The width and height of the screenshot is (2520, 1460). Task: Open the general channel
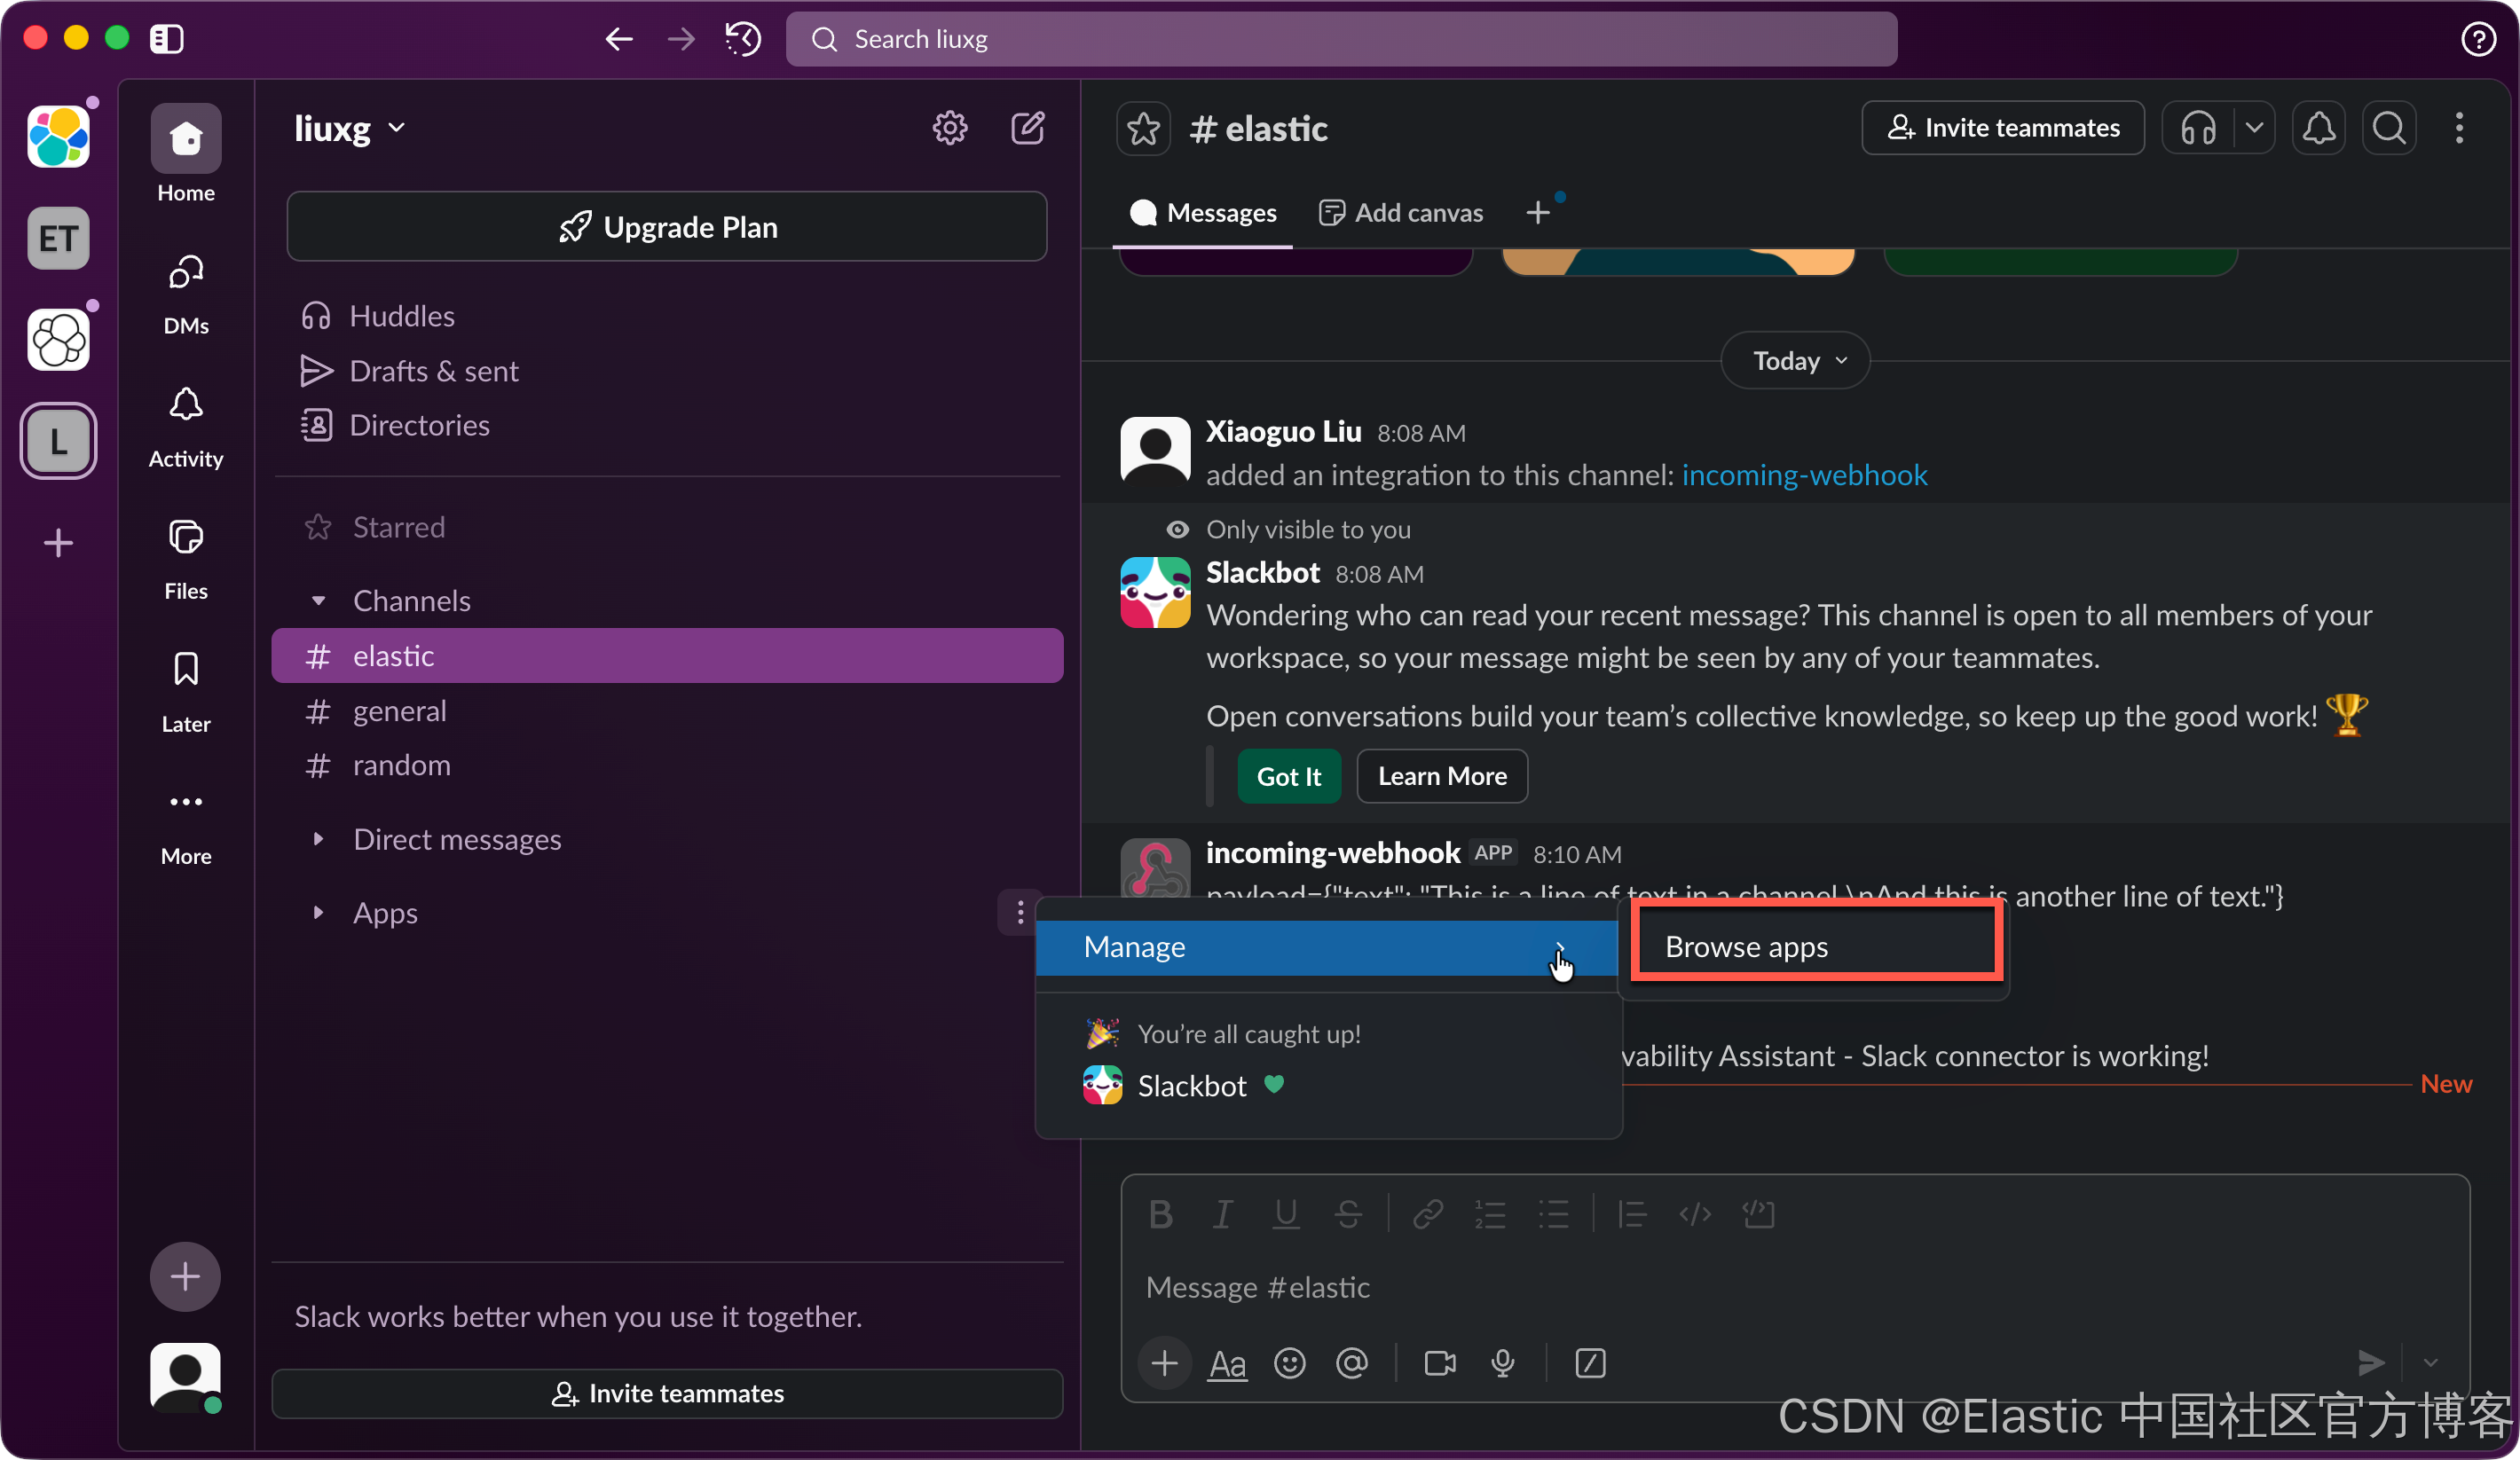tap(399, 710)
